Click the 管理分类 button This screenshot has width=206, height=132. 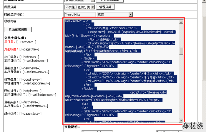pos(105,7)
